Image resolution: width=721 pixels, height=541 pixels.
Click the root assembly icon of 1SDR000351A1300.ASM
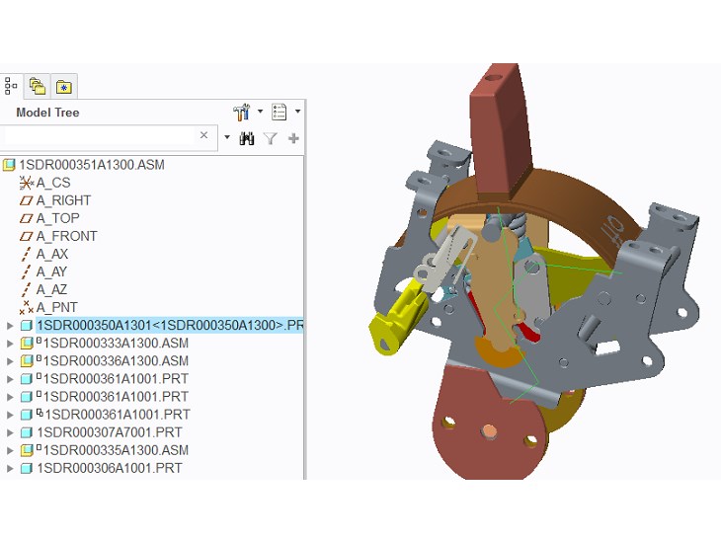(9, 165)
